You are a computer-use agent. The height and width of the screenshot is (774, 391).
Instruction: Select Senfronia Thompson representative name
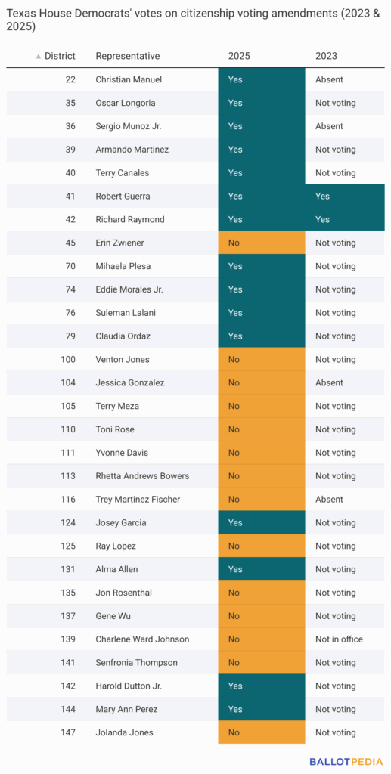tap(137, 662)
